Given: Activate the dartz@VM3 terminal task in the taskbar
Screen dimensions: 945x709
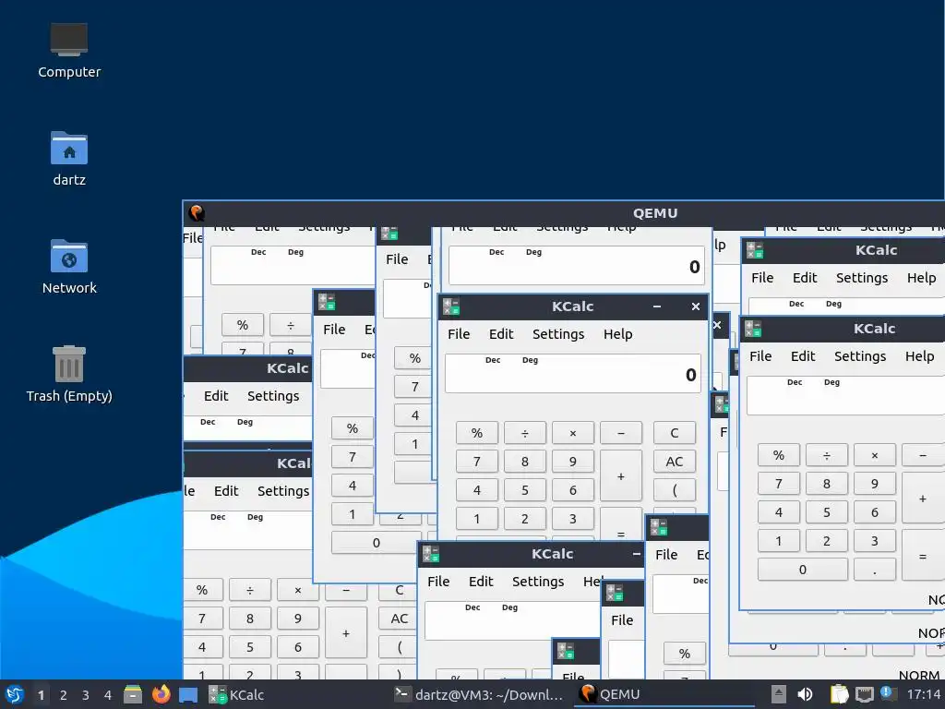Looking at the screenshot, I should tap(479, 694).
